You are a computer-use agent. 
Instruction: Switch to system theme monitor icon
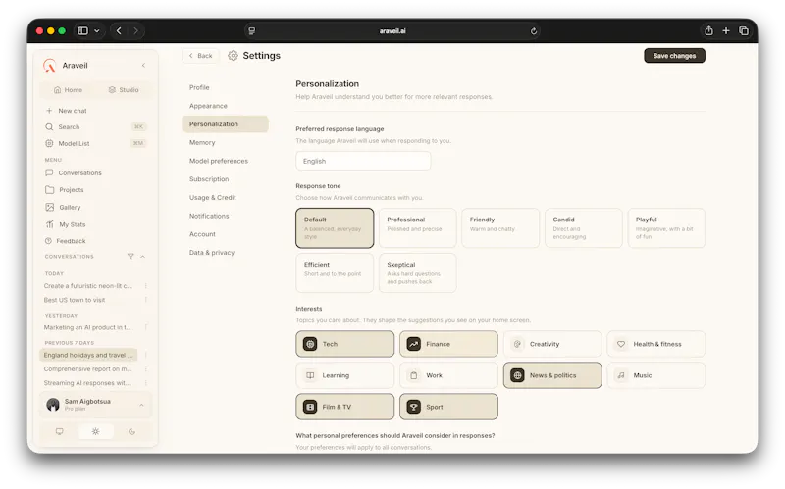pyautogui.click(x=60, y=431)
